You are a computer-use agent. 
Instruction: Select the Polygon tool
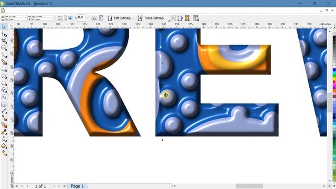[4, 83]
